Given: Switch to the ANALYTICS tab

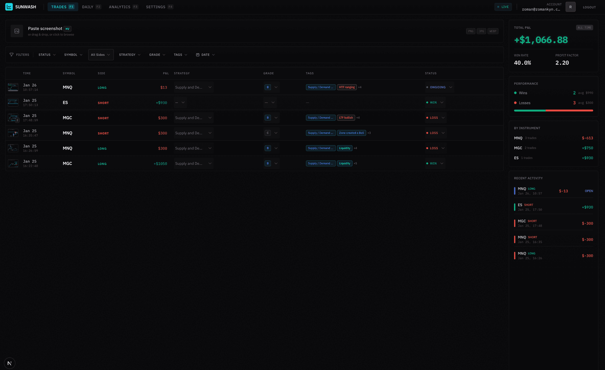Looking at the screenshot, I should pyautogui.click(x=119, y=7).
